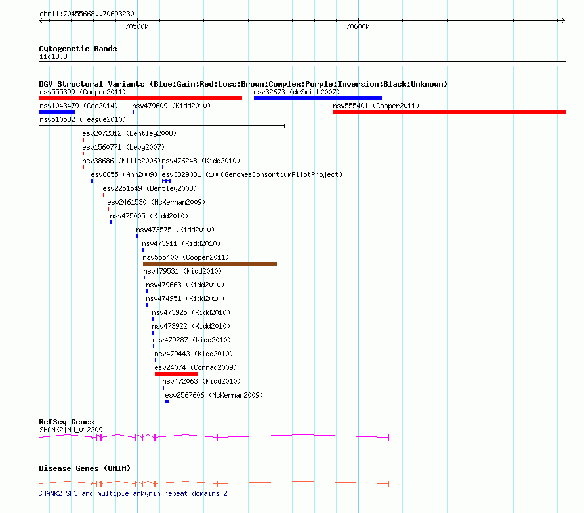Click the 'nsv476248 (Kidd2010)' label
This screenshot has width=584, height=513.
[x=201, y=161]
